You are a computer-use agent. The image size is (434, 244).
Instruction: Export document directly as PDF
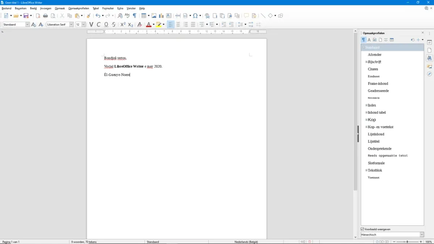[x=38, y=16]
